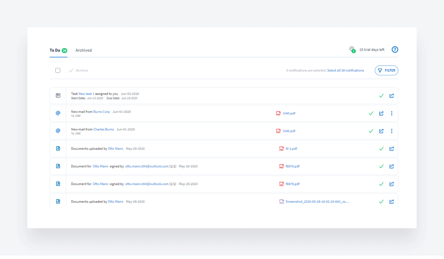Archive May-29-2020 f8879.pdf signed notification
The image size is (444, 259).
[x=381, y=167]
